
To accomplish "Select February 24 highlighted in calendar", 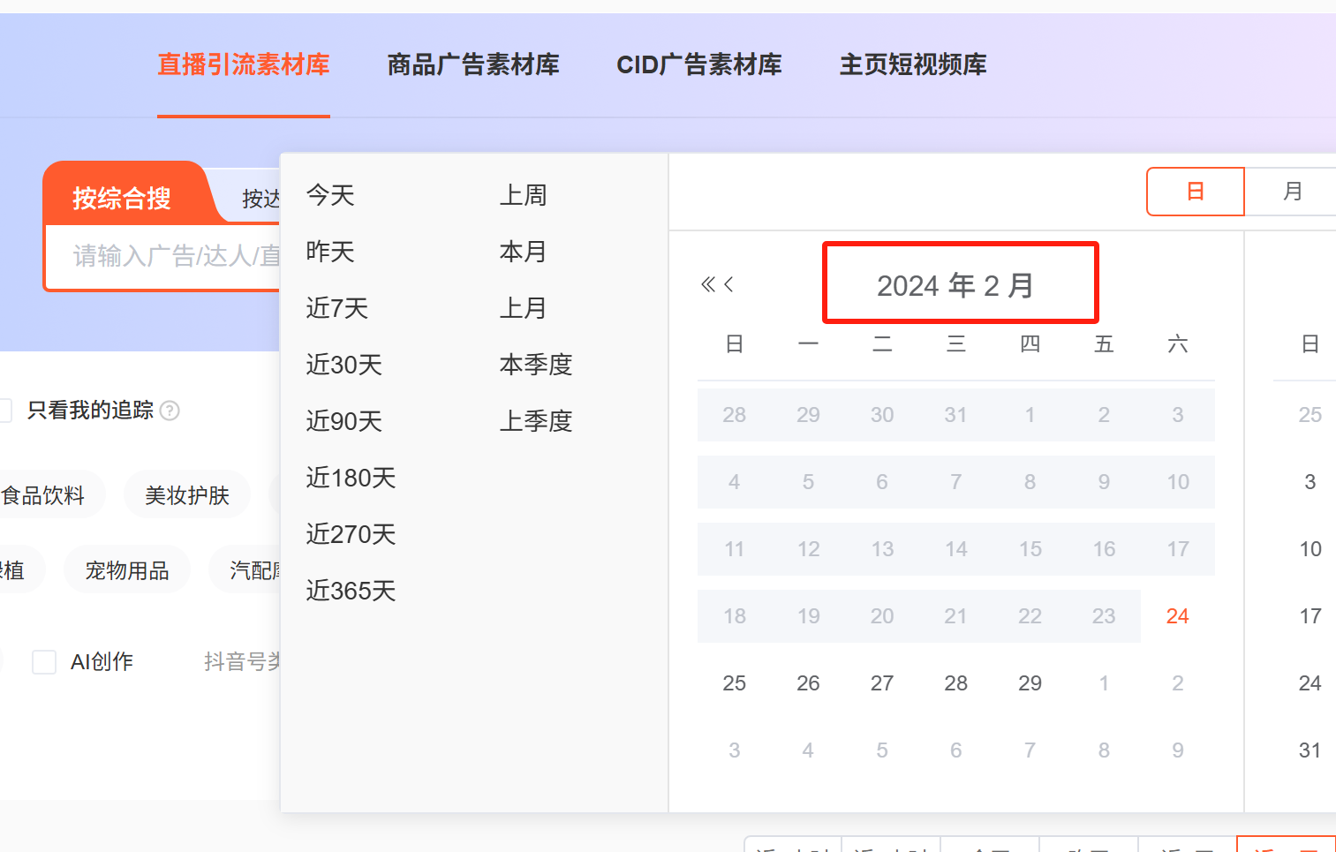I will [1177, 616].
